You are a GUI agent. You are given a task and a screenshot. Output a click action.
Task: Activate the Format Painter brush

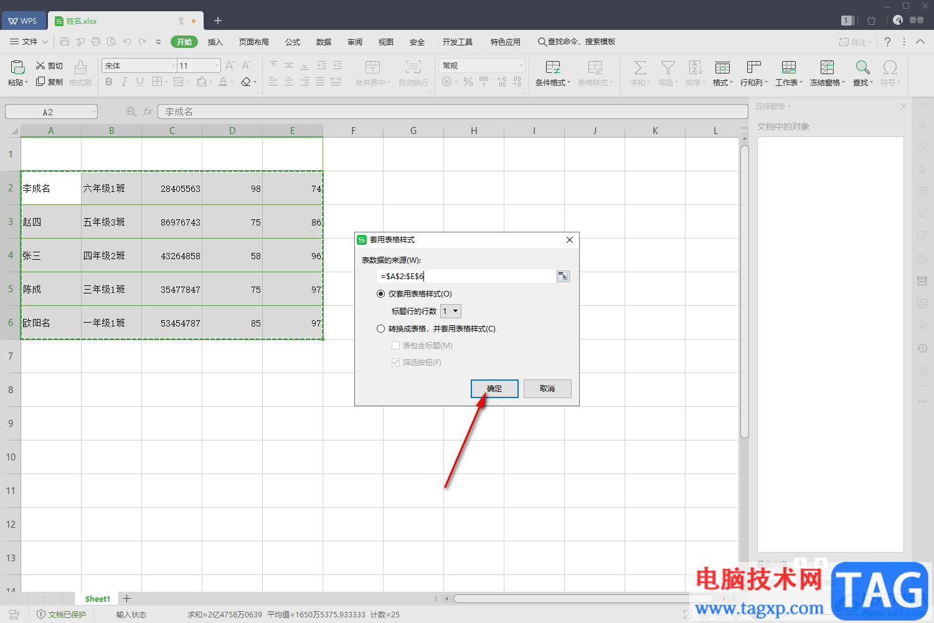[x=80, y=67]
